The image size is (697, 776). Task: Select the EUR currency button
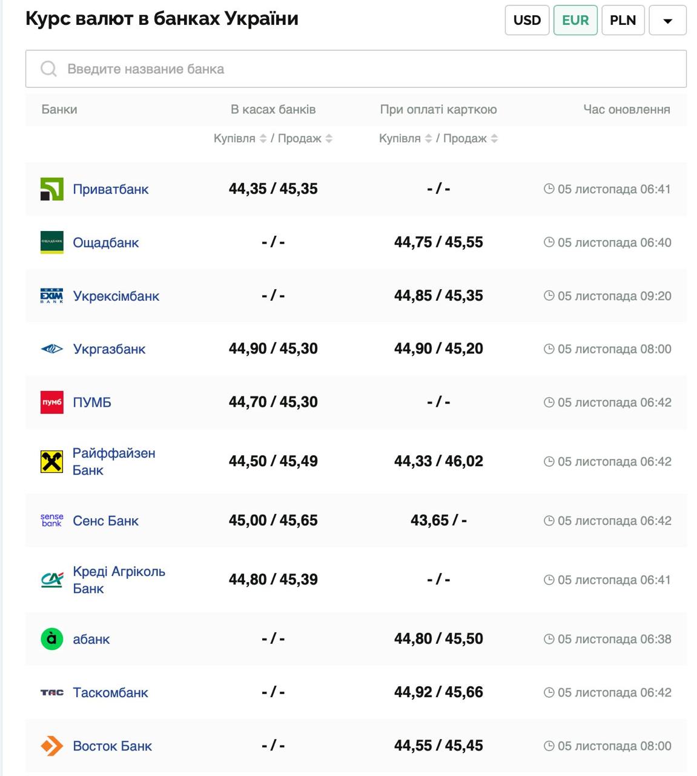point(575,20)
